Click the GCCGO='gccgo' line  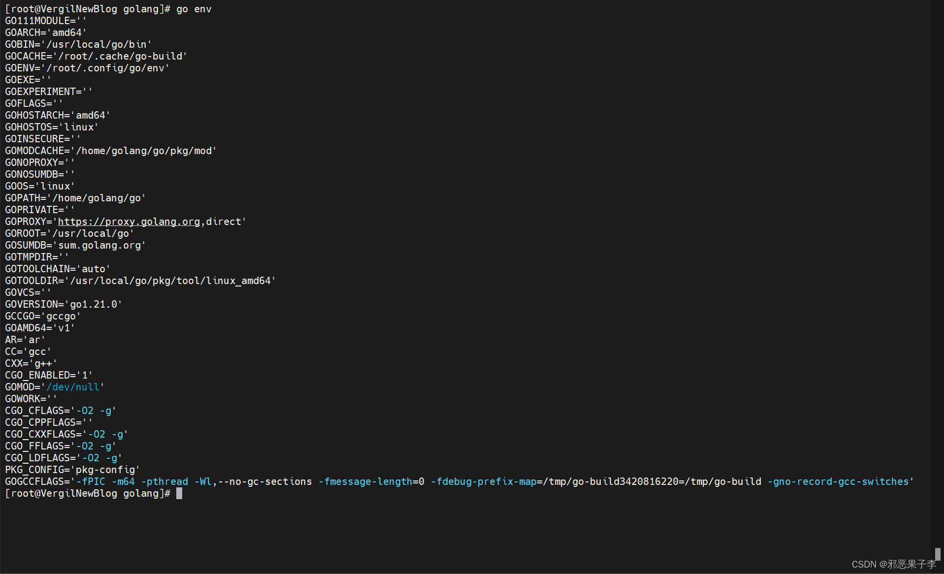[x=43, y=316]
